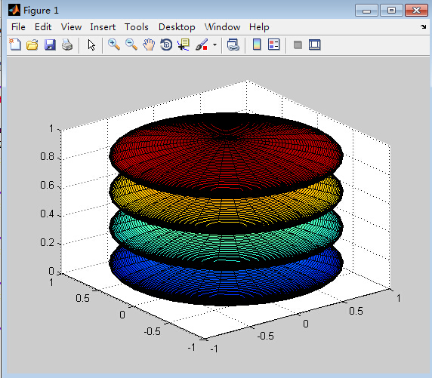Expand the toolbar dock arrow at right

coord(424,26)
